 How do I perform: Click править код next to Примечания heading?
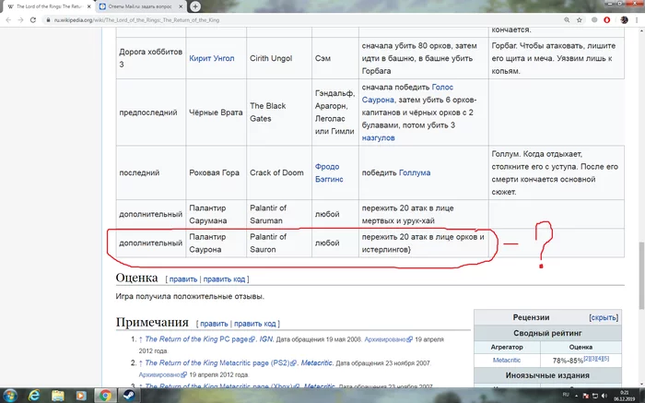255,324
